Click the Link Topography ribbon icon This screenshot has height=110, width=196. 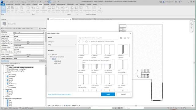[22, 9]
